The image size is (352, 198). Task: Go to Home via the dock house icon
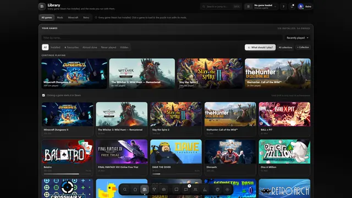click(x=135, y=189)
